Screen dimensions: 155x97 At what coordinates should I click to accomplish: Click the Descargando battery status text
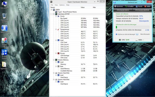[x=144, y=21]
